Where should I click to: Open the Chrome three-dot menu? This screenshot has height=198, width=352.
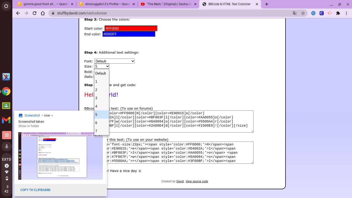click(346, 13)
